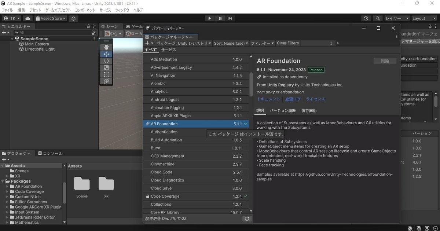Click Clear Filters button
440x231 pixels.
point(288,43)
